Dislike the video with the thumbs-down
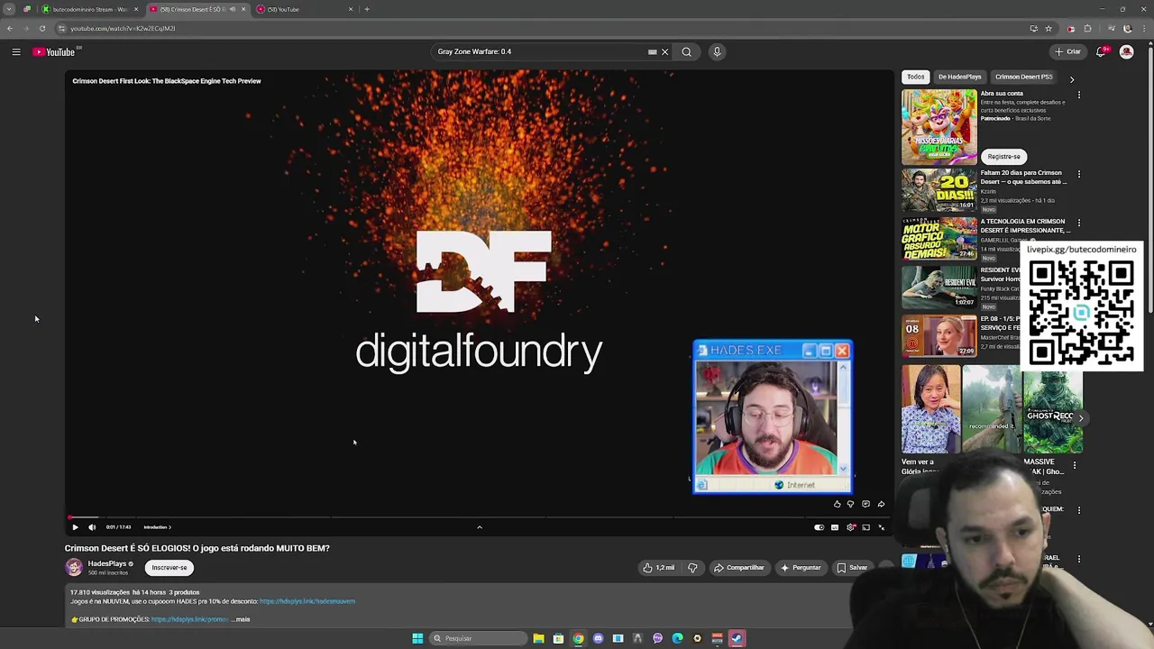 pyautogui.click(x=692, y=568)
